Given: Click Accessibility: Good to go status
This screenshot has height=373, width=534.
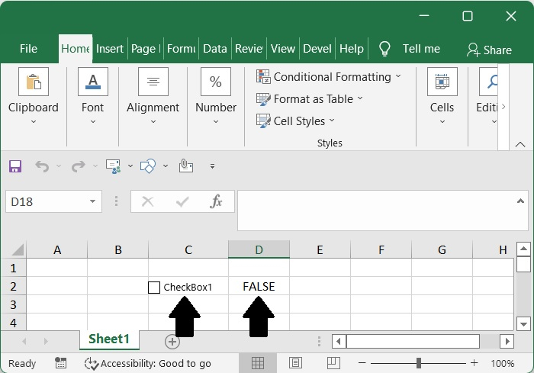Looking at the screenshot, I should pos(148,363).
